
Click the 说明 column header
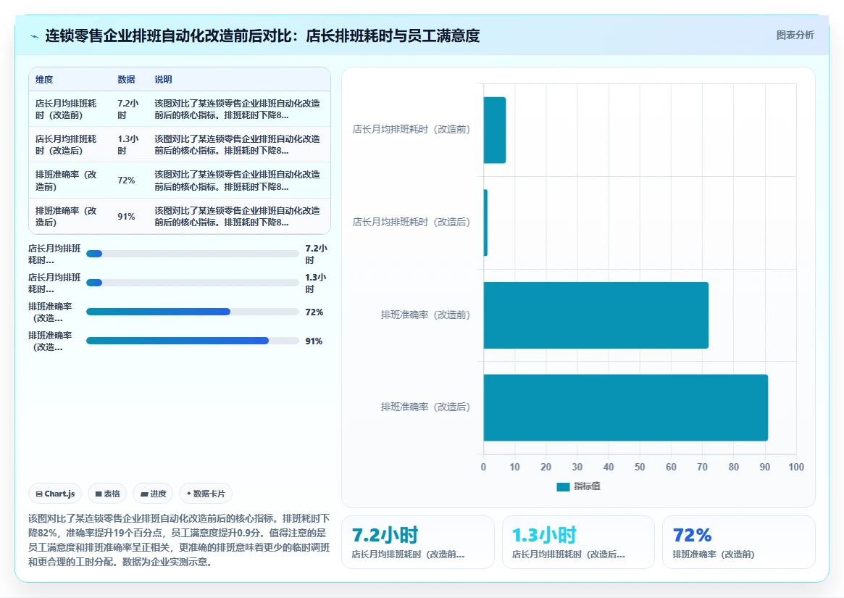pyautogui.click(x=163, y=80)
